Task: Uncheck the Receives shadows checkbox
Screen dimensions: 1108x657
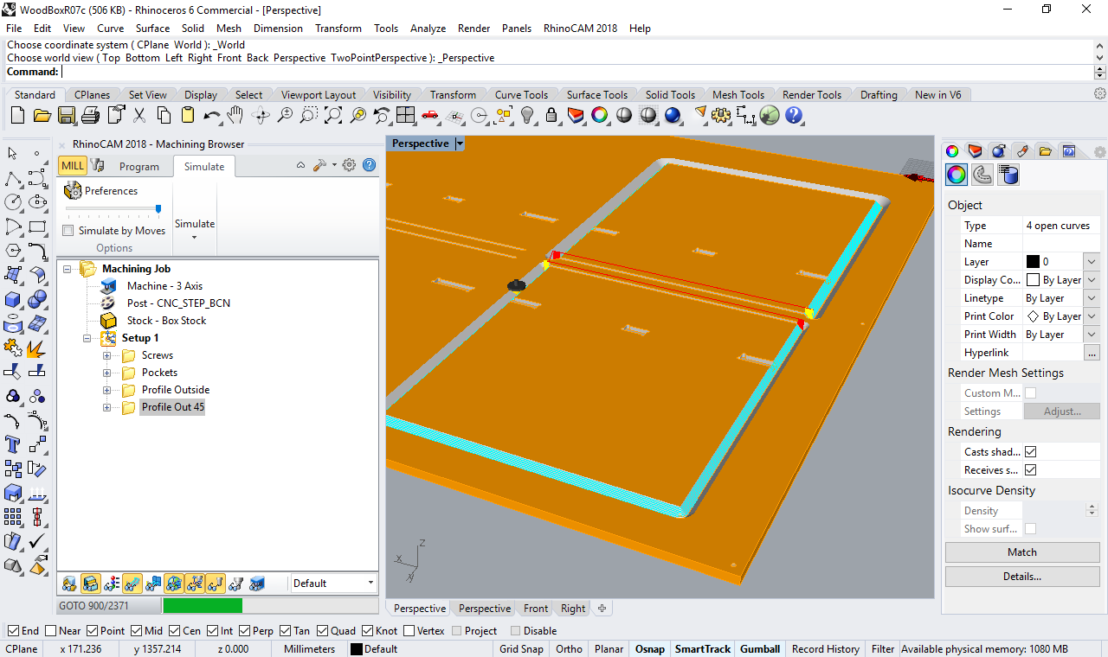Action: point(1030,470)
